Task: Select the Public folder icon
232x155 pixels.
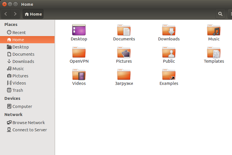Action: coord(169,52)
